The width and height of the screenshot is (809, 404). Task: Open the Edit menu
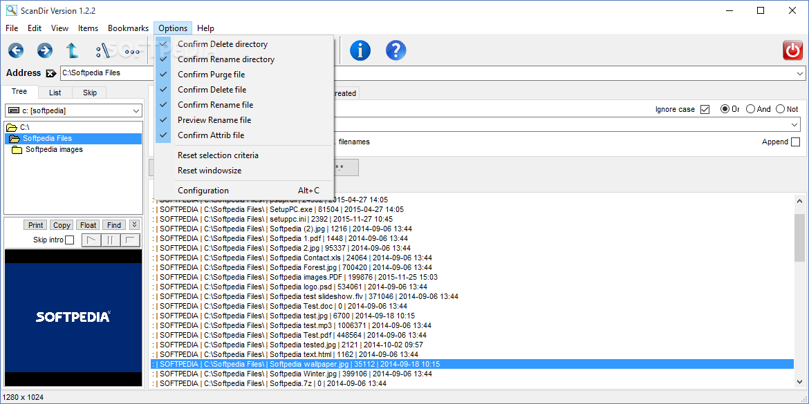(x=35, y=28)
